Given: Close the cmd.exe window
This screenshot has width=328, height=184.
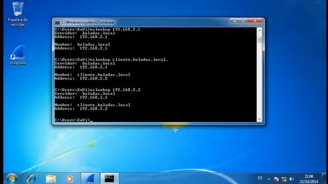Looking at the screenshot, I should [255, 21].
